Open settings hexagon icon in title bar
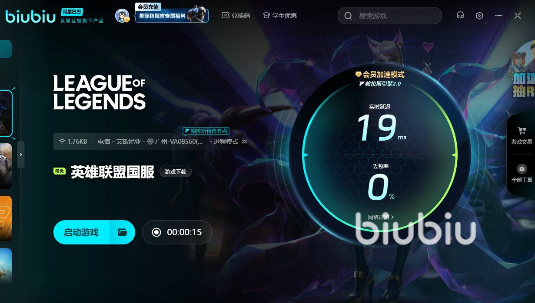This screenshot has height=303, width=535. tap(479, 16)
